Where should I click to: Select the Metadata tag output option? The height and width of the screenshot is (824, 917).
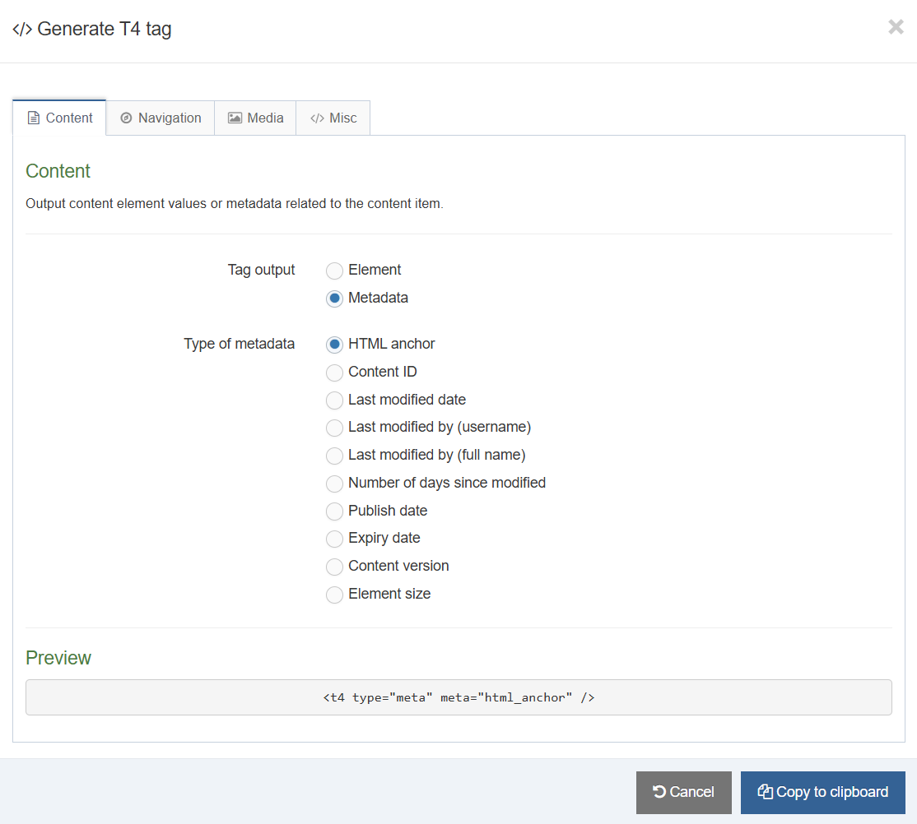coord(334,298)
